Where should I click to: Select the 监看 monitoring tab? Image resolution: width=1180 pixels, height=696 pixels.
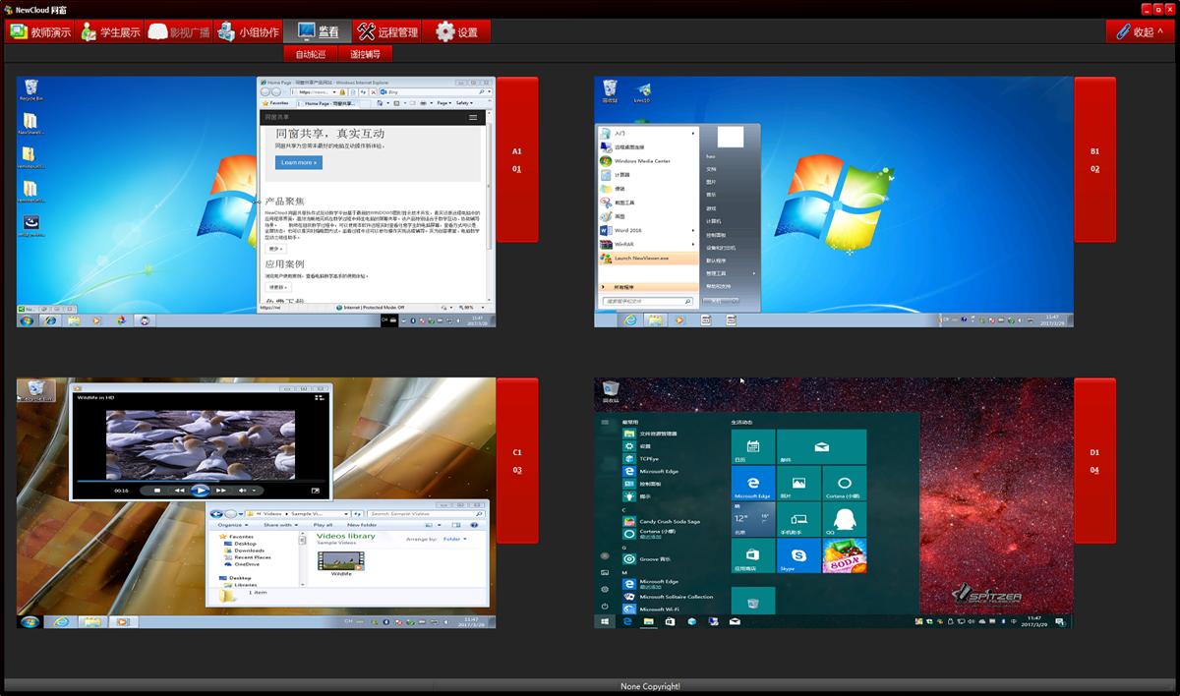317,31
